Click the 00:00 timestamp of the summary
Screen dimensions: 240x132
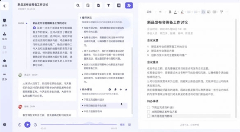coord(21,23)
